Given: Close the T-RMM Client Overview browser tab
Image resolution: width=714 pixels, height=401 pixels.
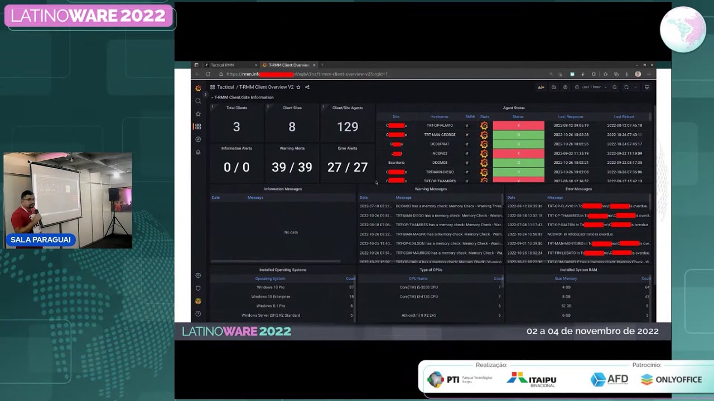Looking at the screenshot, I should [314, 65].
